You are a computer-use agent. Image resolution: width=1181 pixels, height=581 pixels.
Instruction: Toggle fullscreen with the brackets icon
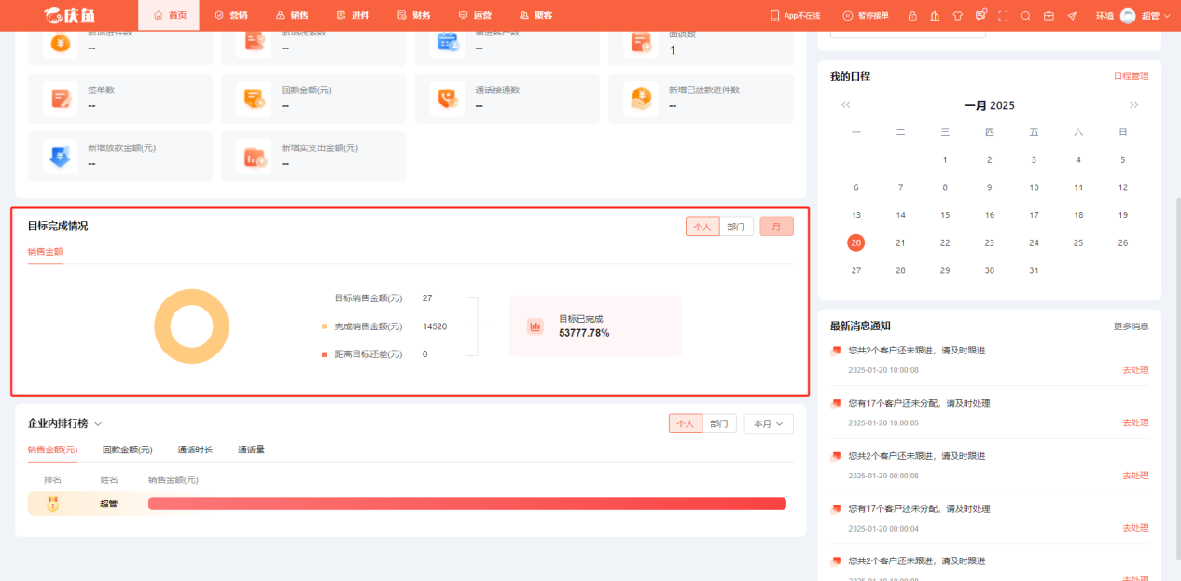tap(1003, 16)
